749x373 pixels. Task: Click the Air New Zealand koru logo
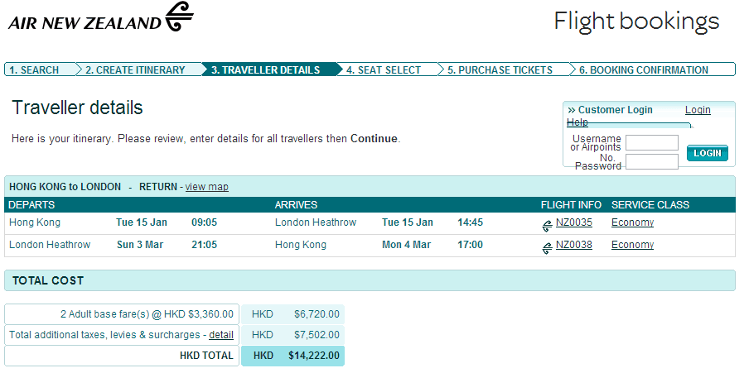[178, 17]
